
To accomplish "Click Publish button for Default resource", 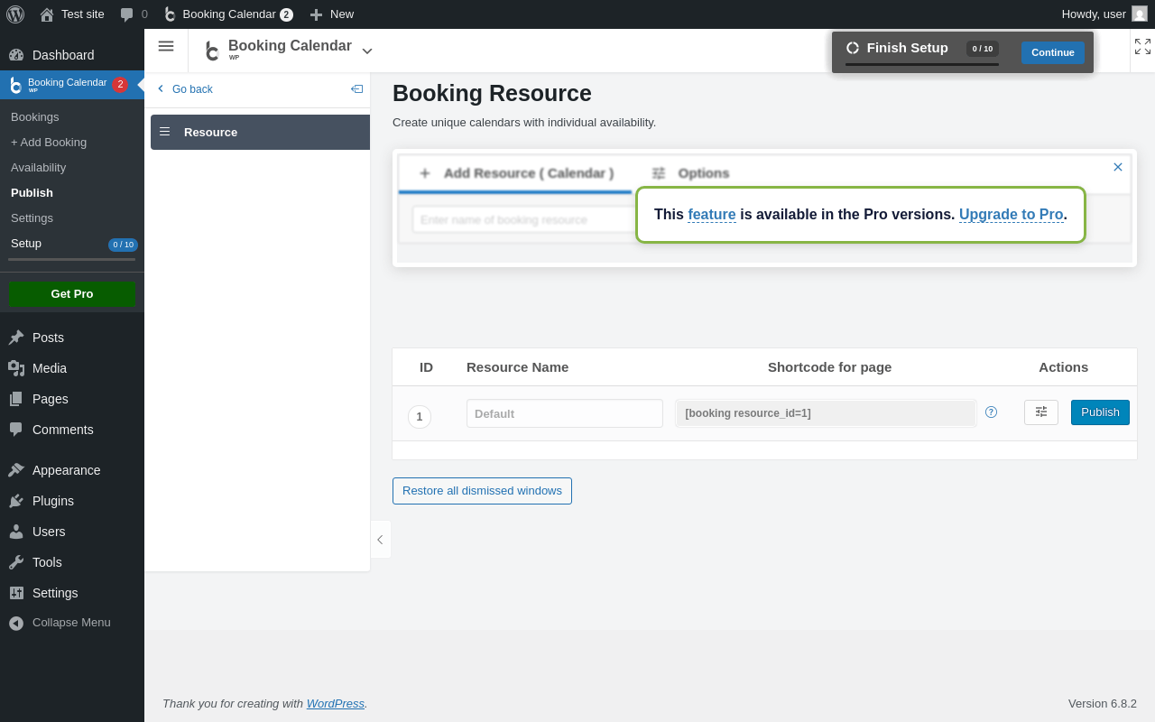I will tap(1100, 412).
